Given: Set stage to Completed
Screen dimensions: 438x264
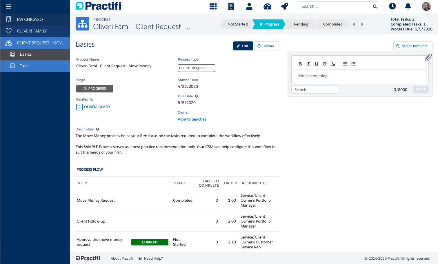Looking at the screenshot, I should pos(333,24).
